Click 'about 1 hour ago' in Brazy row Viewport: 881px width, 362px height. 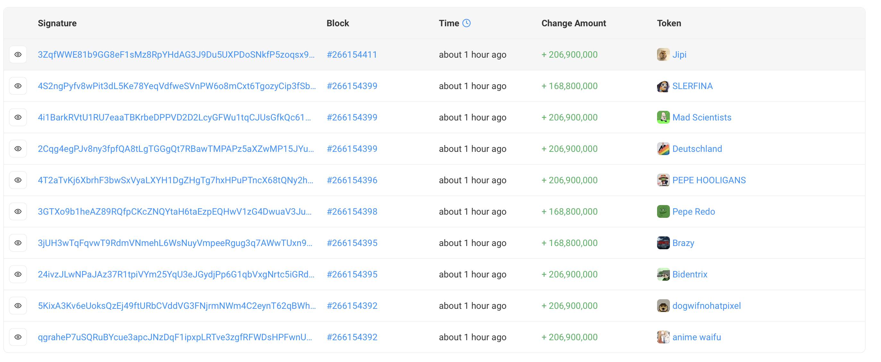tap(473, 243)
